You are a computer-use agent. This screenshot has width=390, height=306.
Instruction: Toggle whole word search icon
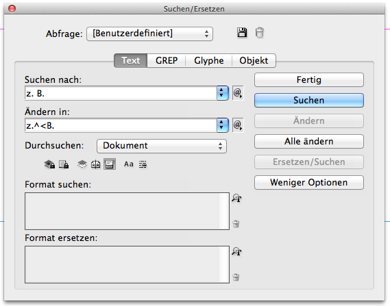(143, 164)
